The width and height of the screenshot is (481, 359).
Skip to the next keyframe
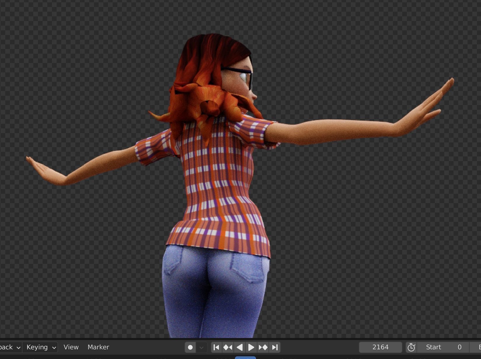click(x=262, y=347)
